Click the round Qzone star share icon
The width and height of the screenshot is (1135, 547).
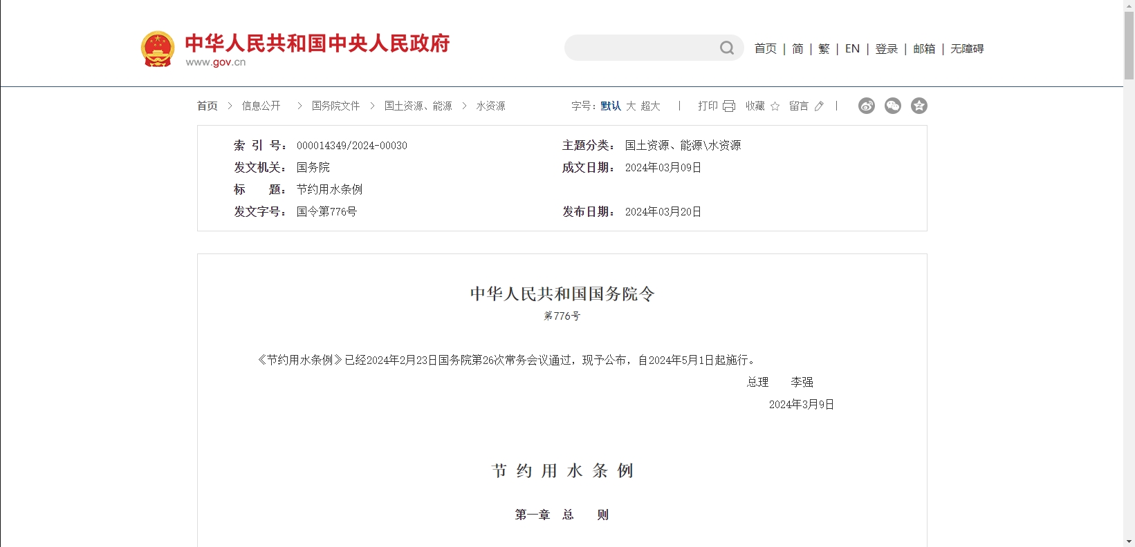click(919, 106)
